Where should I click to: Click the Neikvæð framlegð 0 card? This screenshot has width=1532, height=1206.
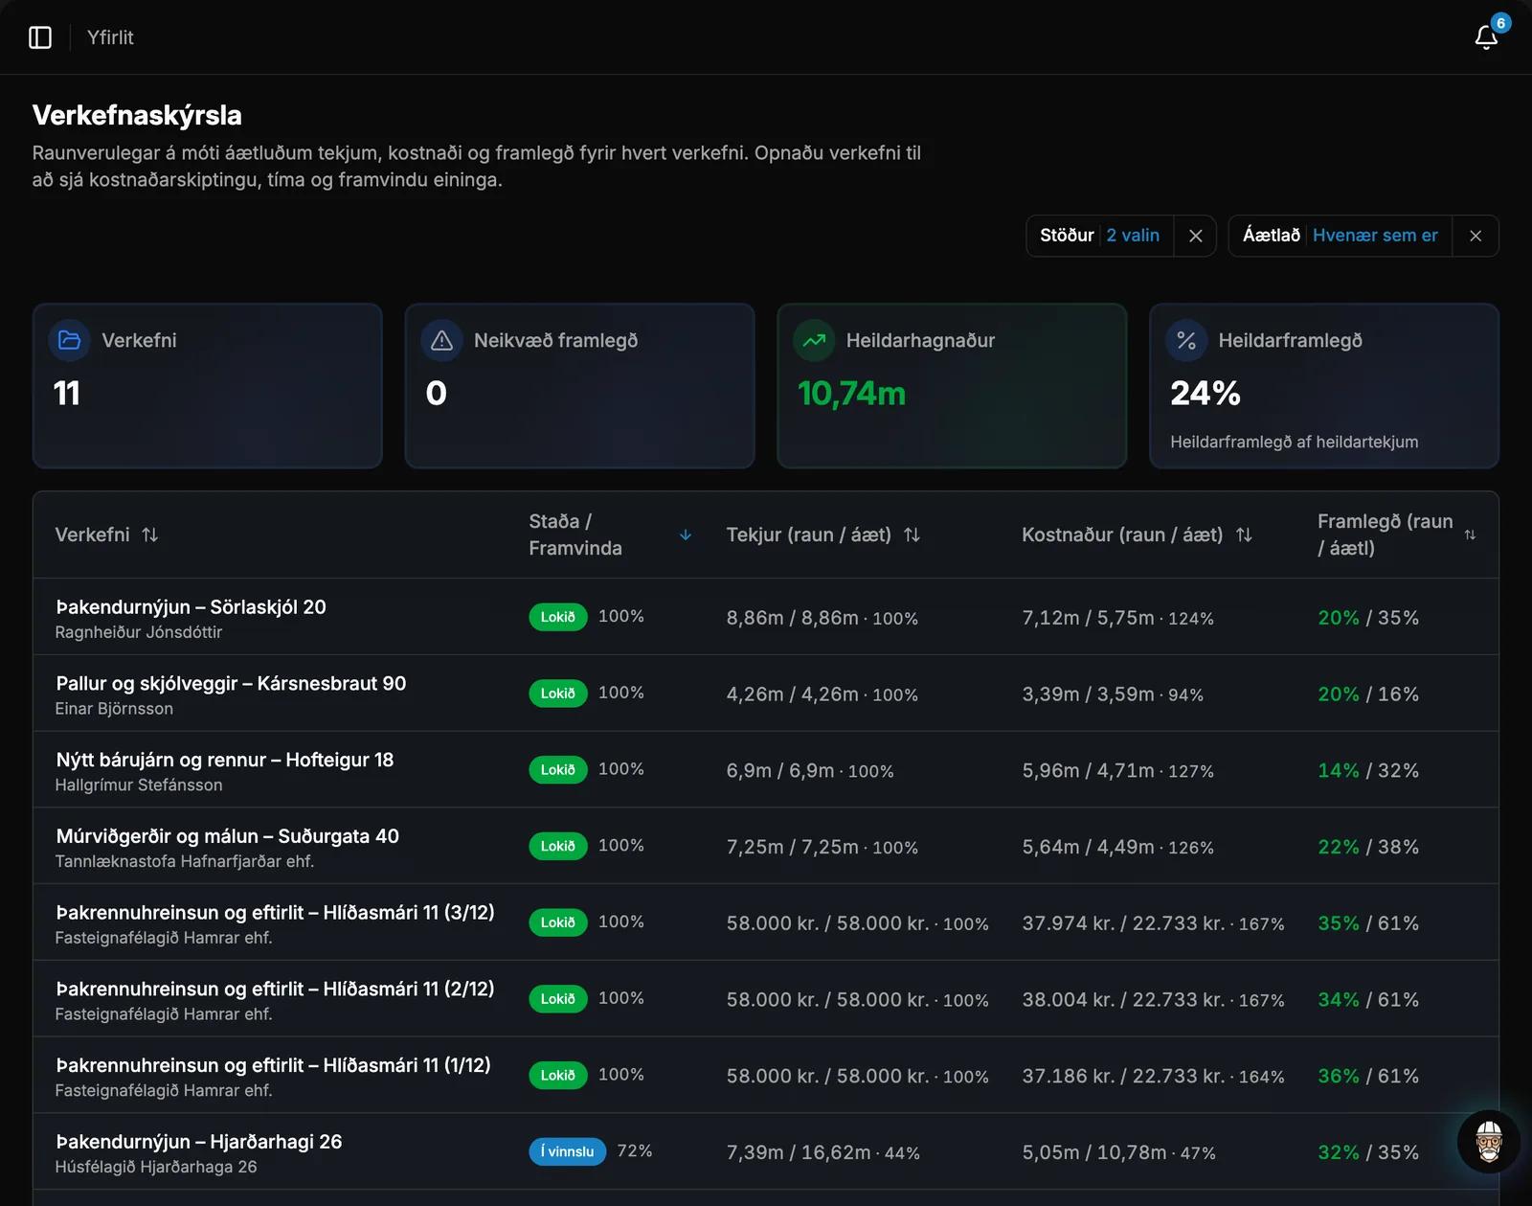tap(579, 386)
